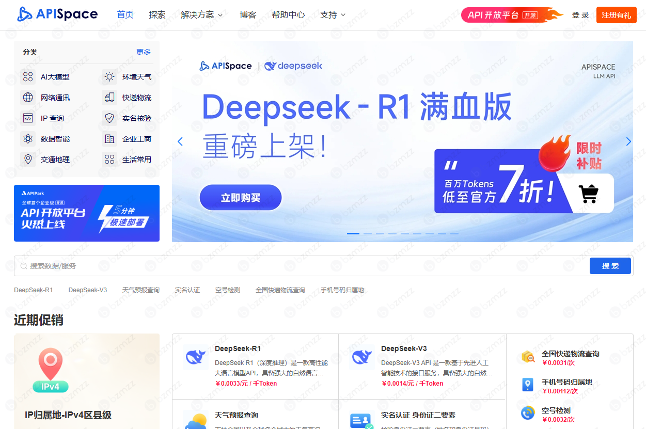Click the DeepSeek-V3 search suggestion
This screenshot has width=646, height=429.
pos(88,290)
